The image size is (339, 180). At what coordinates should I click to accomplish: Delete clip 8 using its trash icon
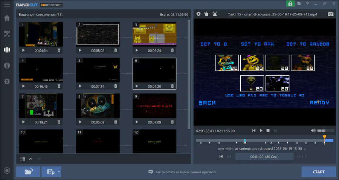[116, 122]
